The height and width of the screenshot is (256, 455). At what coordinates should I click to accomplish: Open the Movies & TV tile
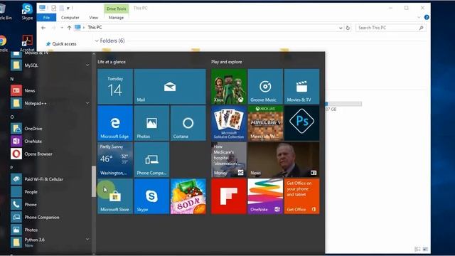tap(301, 87)
